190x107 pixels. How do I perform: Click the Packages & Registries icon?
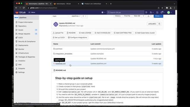point(16,57)
